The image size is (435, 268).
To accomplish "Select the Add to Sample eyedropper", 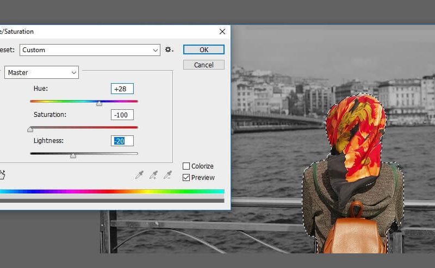I will (x=153, y=175).
